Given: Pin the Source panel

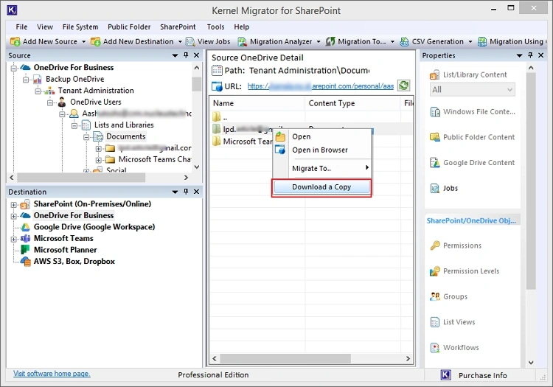Looking at the screenshot, I should [186, 55].
